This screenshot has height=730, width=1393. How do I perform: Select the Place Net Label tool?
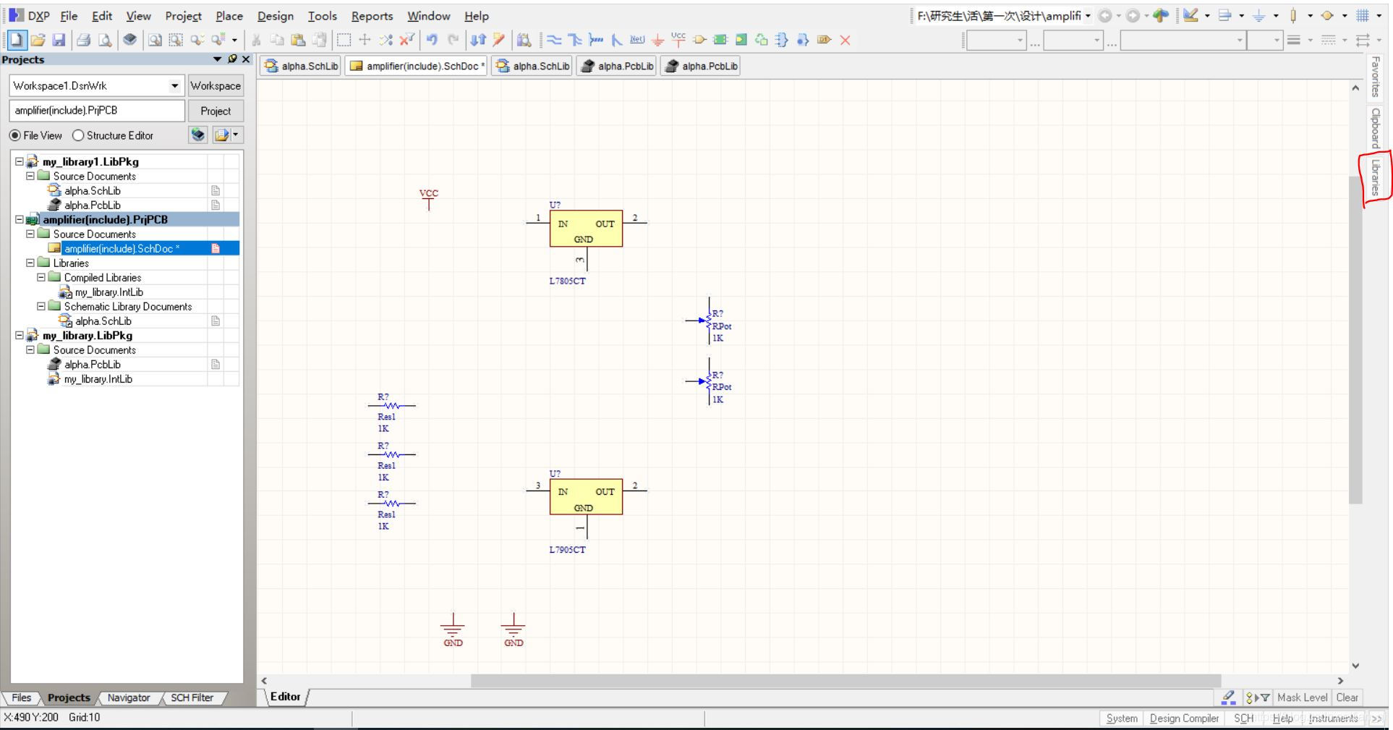[636, 40]
